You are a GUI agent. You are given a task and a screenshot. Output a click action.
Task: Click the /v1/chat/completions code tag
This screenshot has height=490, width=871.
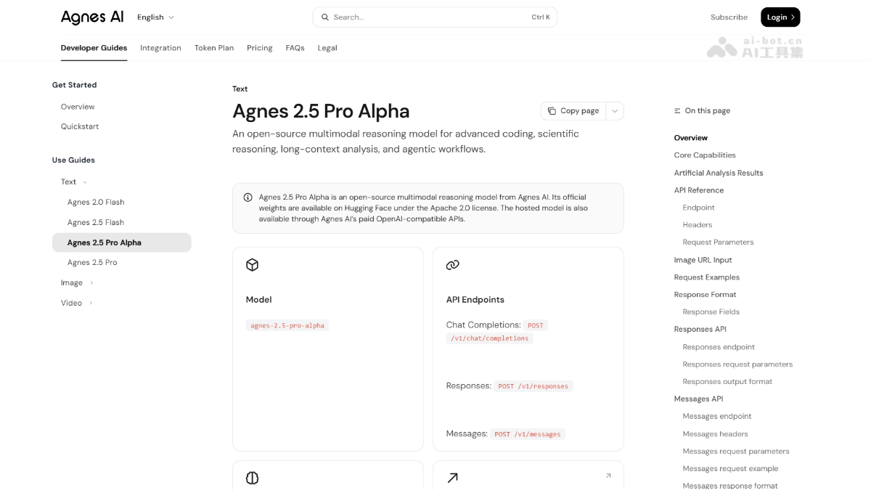pos(490,338)
